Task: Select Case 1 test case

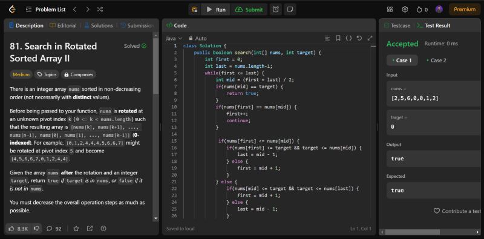Action: tap(402, 61)
